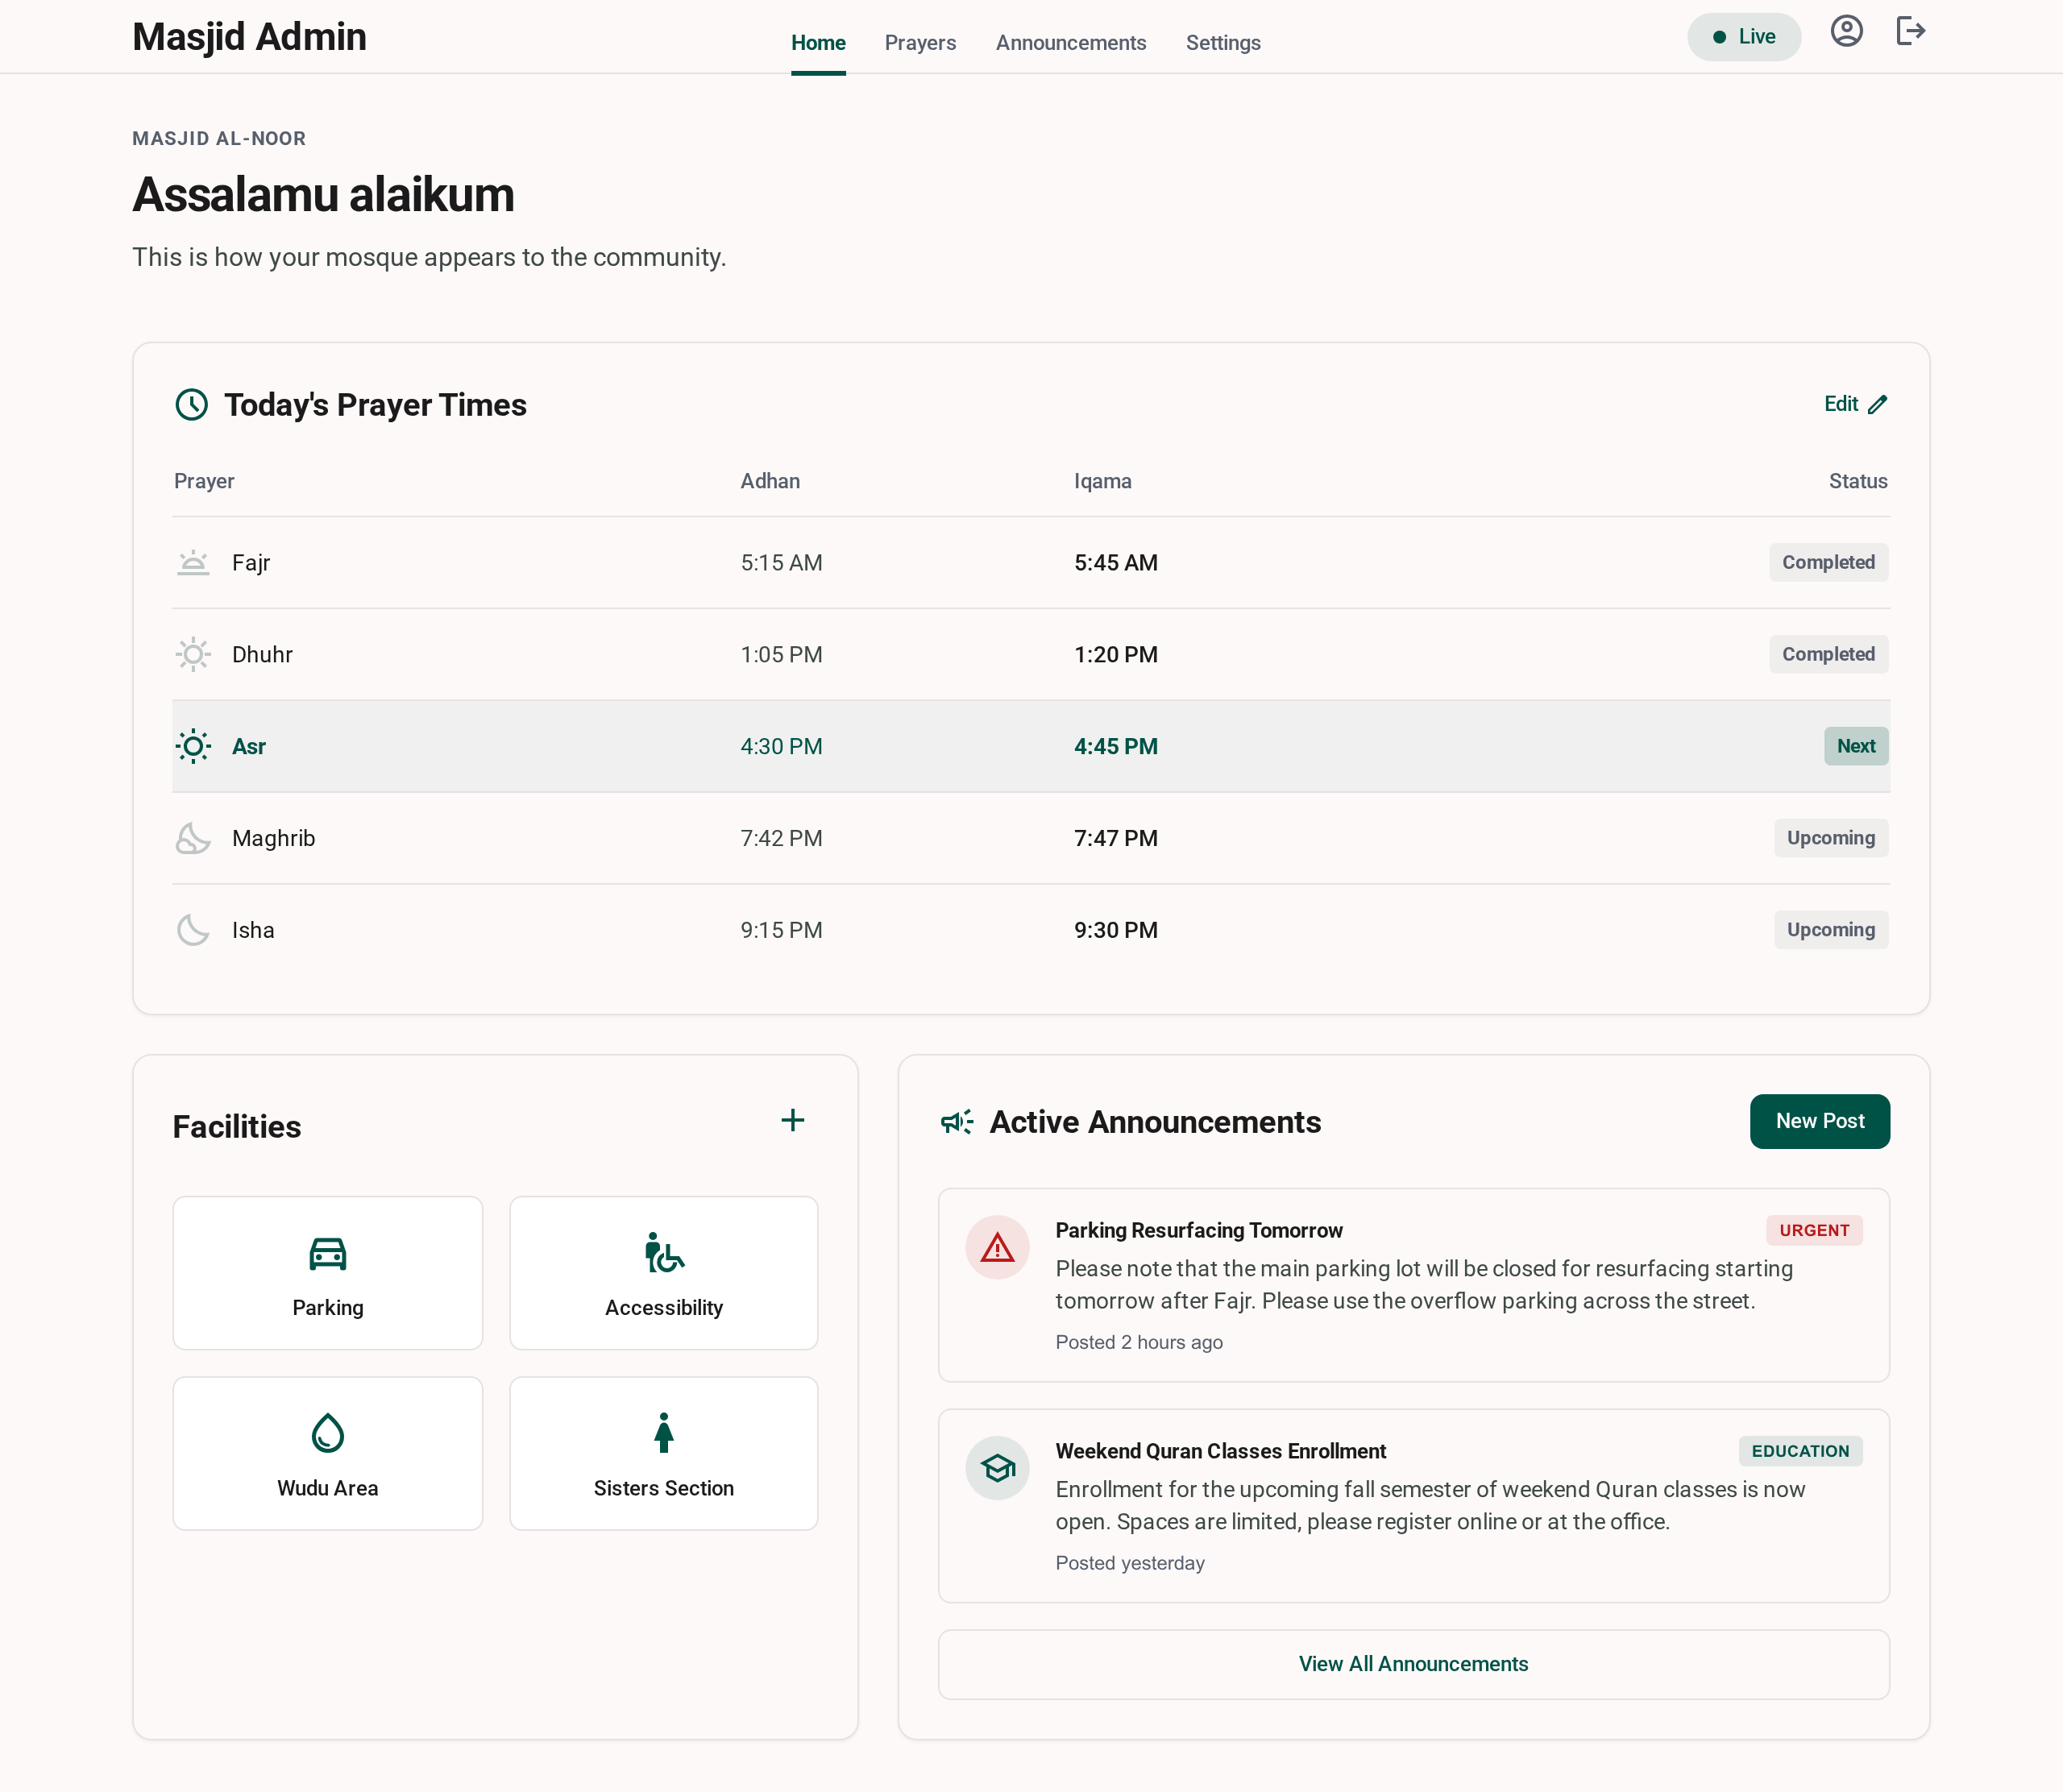Click the Live status indicator
The image size is (2063, 1792).
(1743, 37)
